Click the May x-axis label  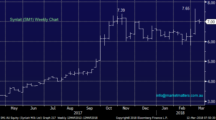14,108
